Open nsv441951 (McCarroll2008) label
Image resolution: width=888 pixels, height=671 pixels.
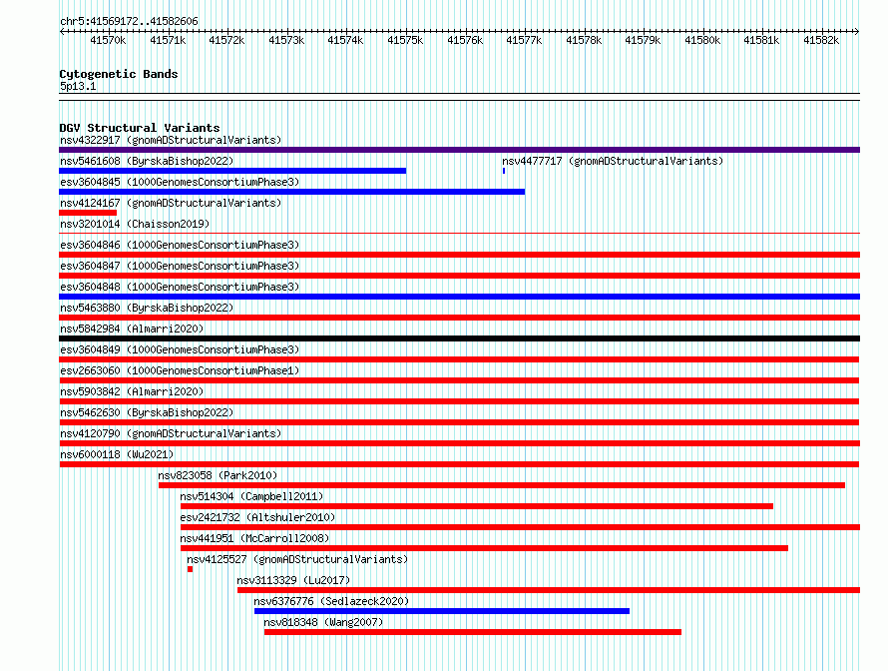(x=254, y=538)
